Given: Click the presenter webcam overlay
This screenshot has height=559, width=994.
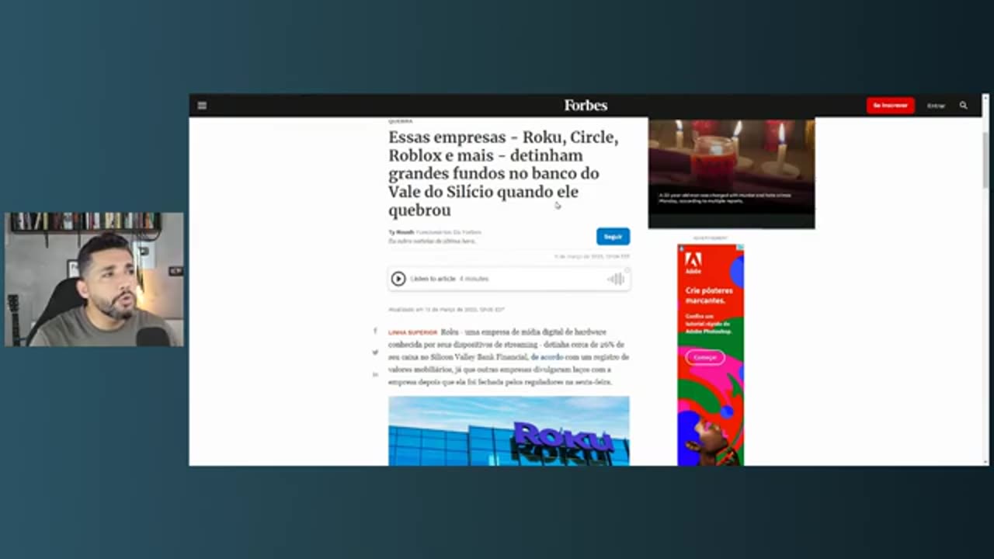Looking at the screenshot, I should [95, 279].
